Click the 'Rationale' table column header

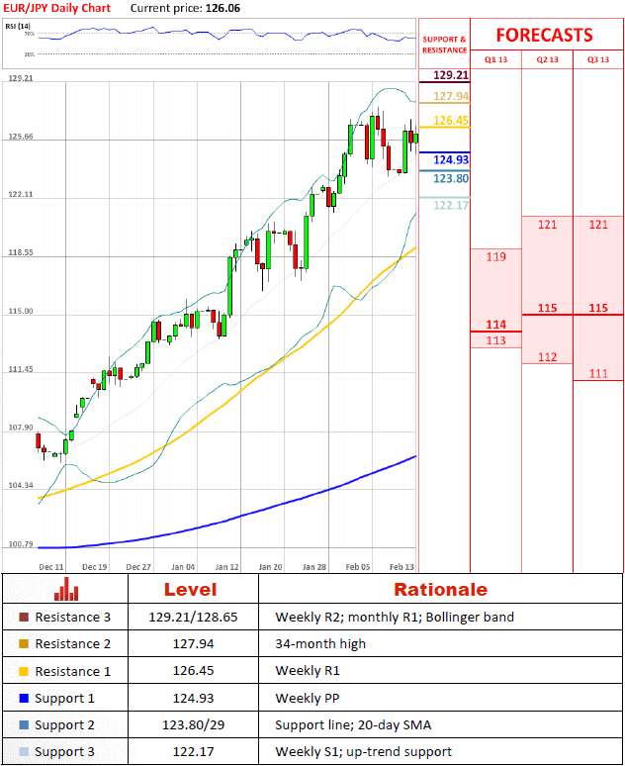pos(441,590)
